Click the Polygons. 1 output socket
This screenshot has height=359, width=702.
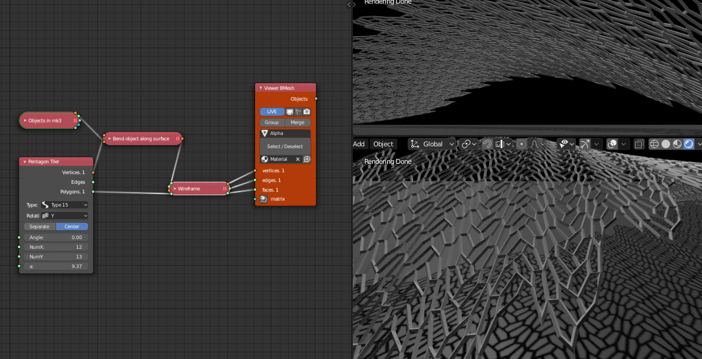[x=93, y=192]
